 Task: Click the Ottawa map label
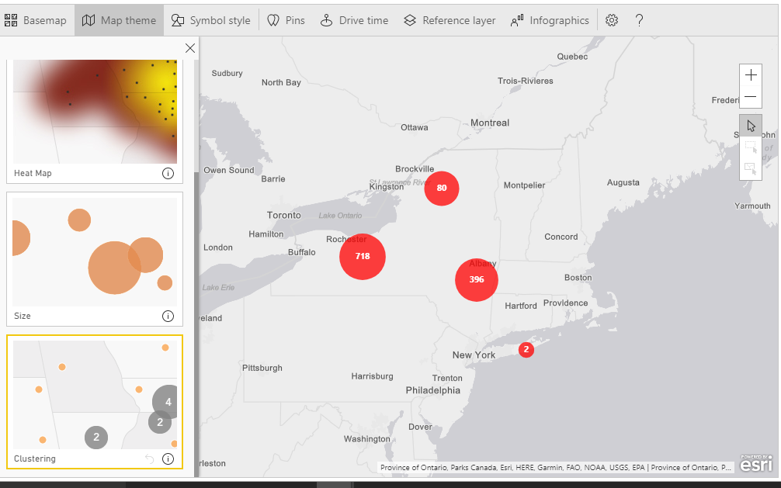click(415, 127)
